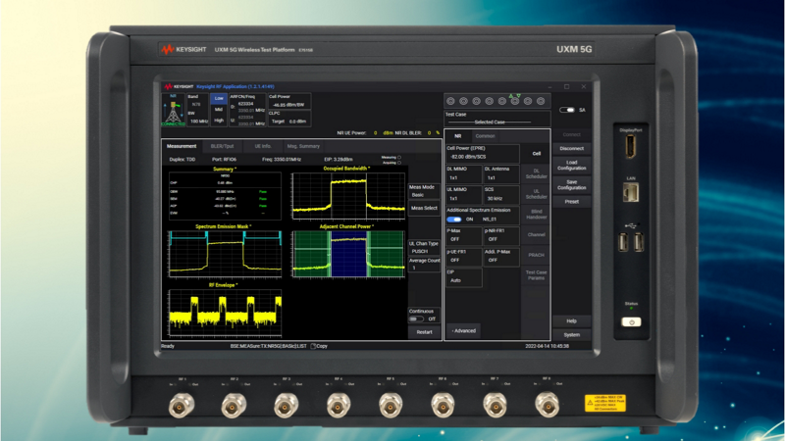Click the Advanced button
The width and height of the screenshot is (785, 441).
click(x=463, y=330)
